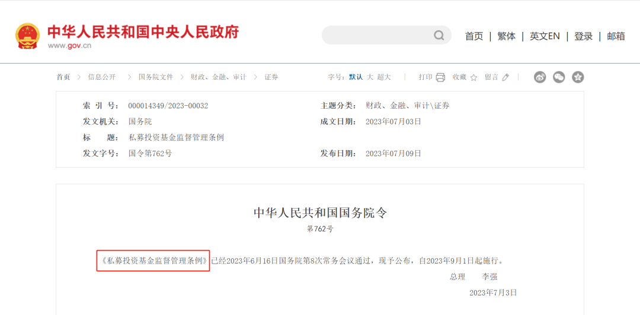Select 大 font size
The height and width of the screenshot is (315, 640).
click(370, 77)
